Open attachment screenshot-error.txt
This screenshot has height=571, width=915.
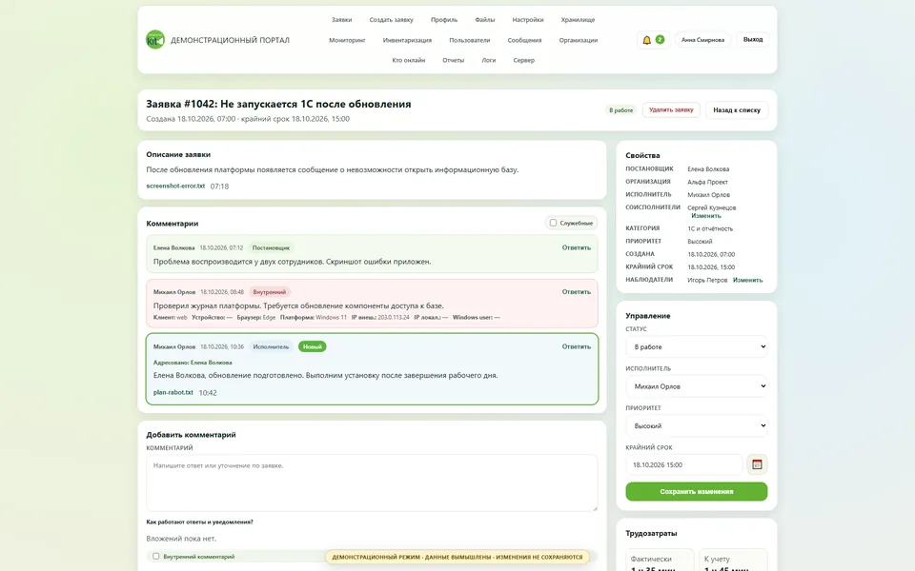[x=175, y=186]
